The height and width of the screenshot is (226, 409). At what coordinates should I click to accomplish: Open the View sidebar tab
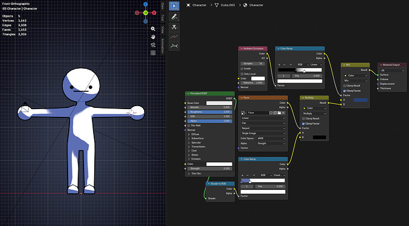tap(162, 30)
